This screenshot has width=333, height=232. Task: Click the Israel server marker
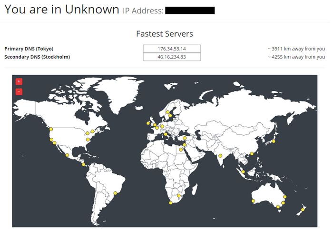[185, 145]
